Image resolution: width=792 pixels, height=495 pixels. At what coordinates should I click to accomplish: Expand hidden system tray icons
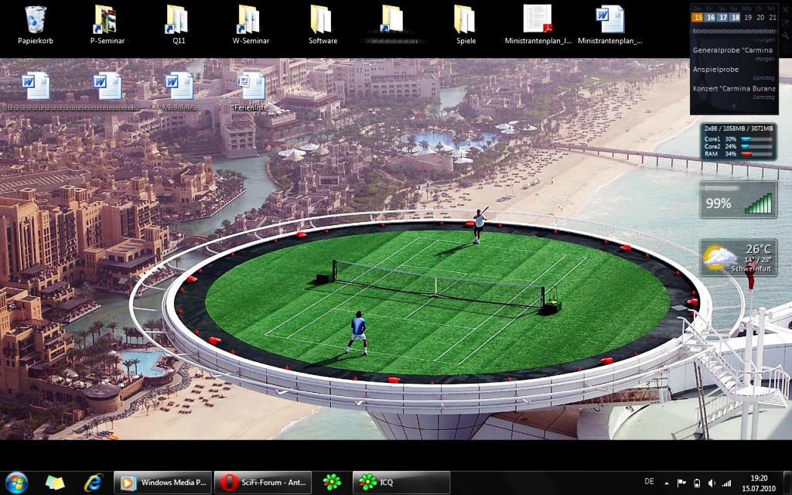click(x=667, y=483)
